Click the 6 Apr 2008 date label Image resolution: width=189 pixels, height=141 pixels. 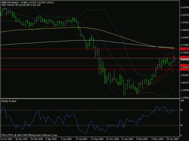pyautogui.click(x=51, y=139)
